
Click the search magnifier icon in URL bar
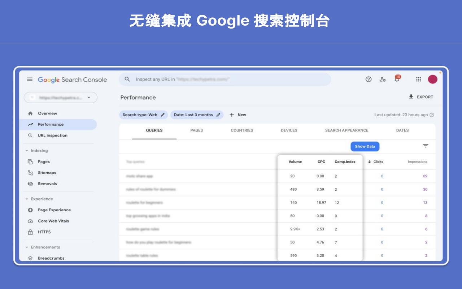coord(127,79)
